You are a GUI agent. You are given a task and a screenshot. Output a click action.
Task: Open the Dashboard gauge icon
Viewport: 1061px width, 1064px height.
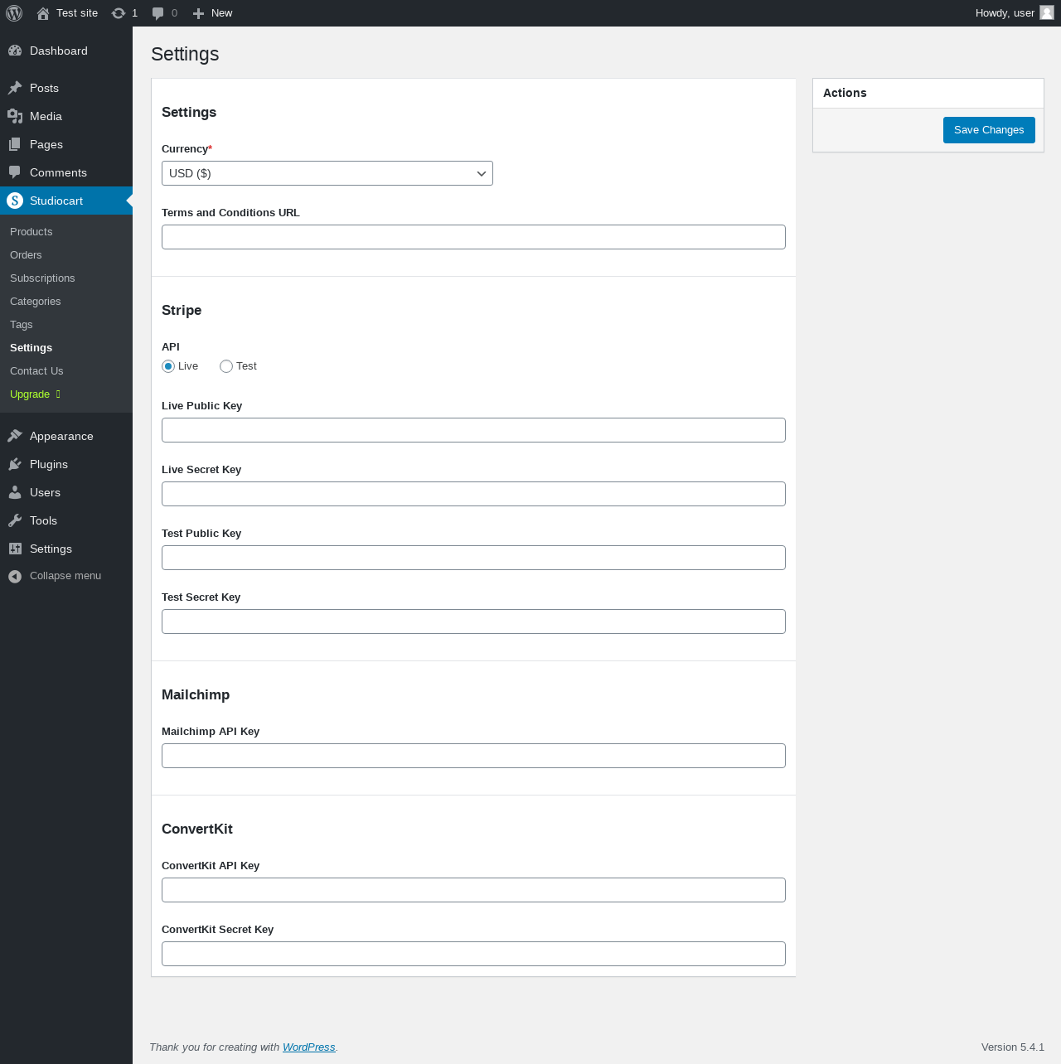coord(15,51)
